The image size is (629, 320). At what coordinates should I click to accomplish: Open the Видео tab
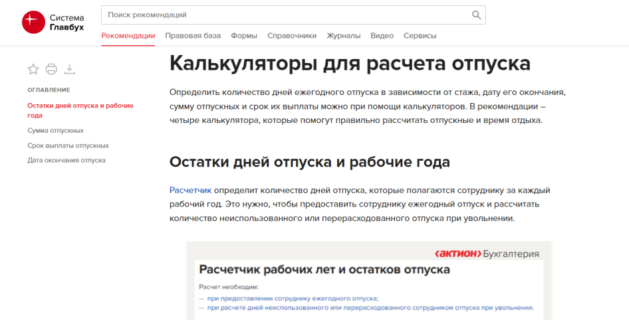[x=382, y=36]
